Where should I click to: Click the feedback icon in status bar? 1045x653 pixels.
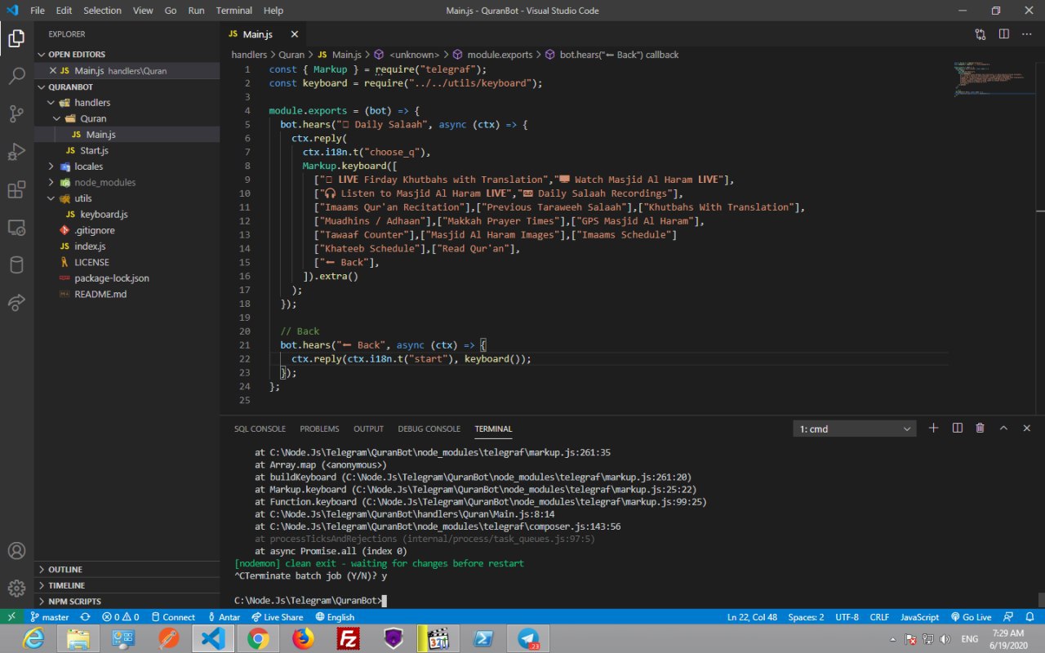coord(1008,617)
